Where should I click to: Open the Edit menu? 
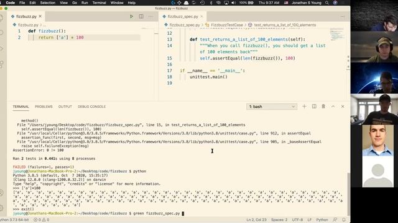click(x=32, y=2)
